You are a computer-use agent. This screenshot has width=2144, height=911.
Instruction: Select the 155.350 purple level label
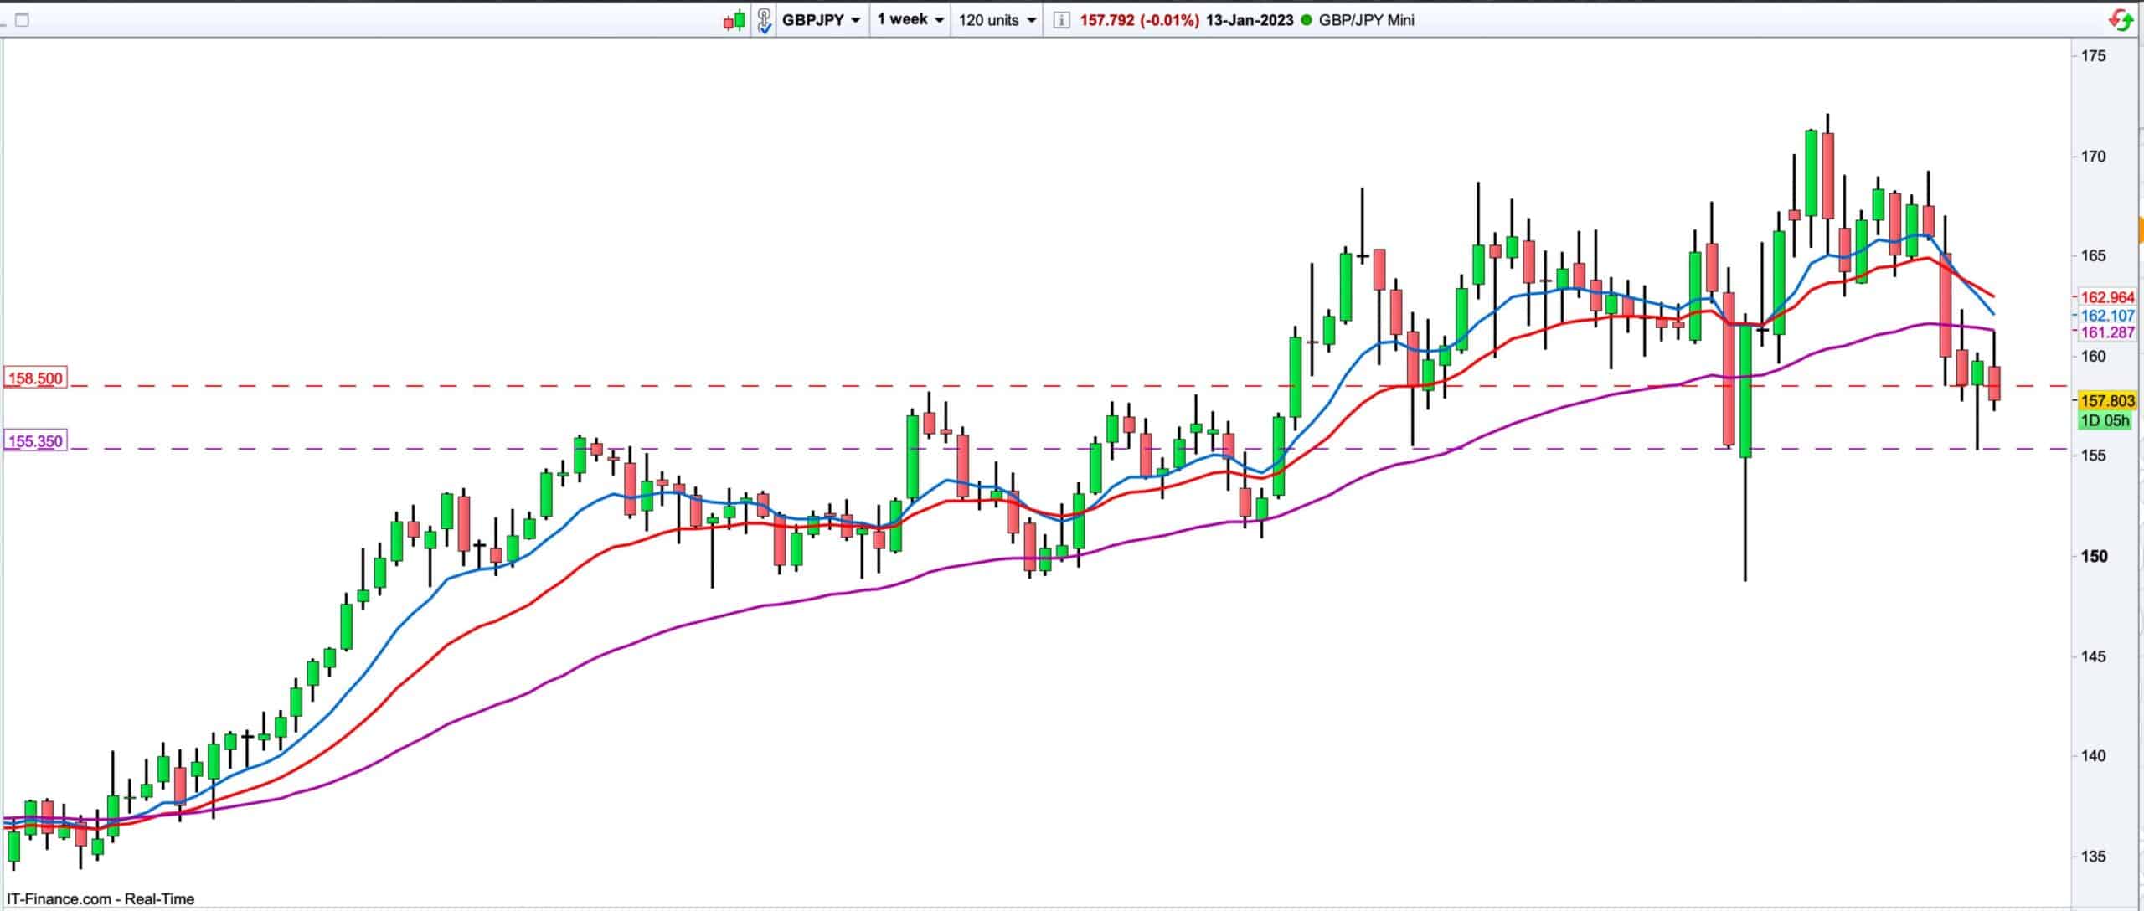point(34,441)
